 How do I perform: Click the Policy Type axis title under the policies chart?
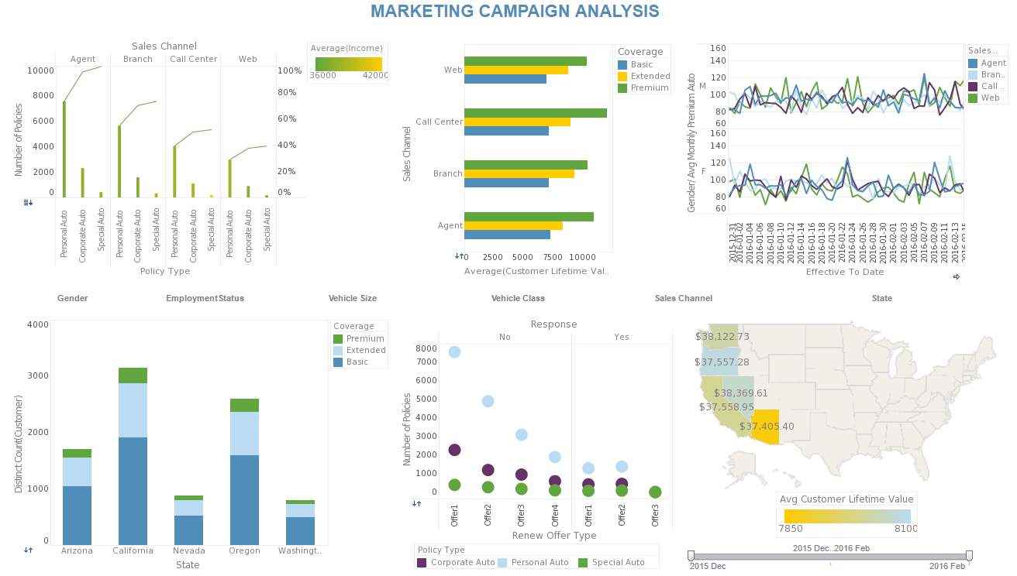pos(165,272)
